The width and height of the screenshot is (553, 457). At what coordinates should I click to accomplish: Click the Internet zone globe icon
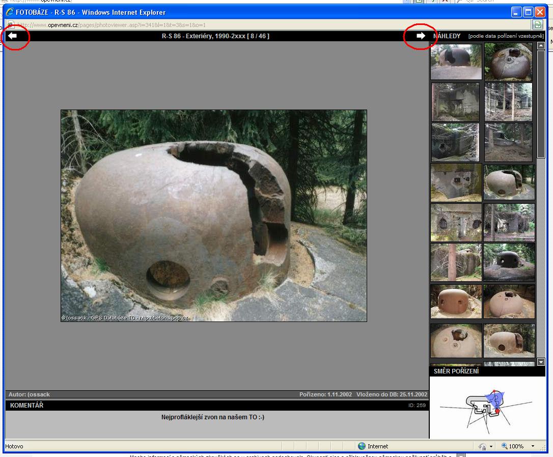pyautogui.click(x=362, y=446)
